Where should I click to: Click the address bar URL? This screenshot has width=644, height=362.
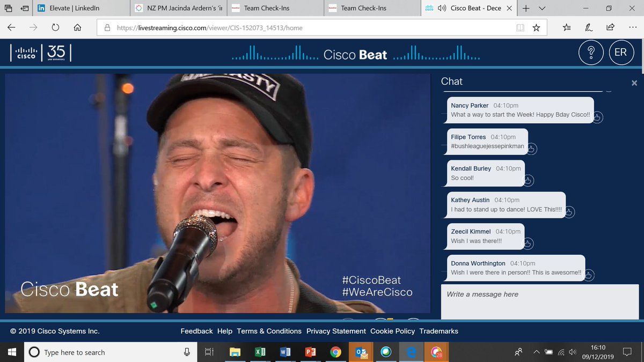point(210,28)
